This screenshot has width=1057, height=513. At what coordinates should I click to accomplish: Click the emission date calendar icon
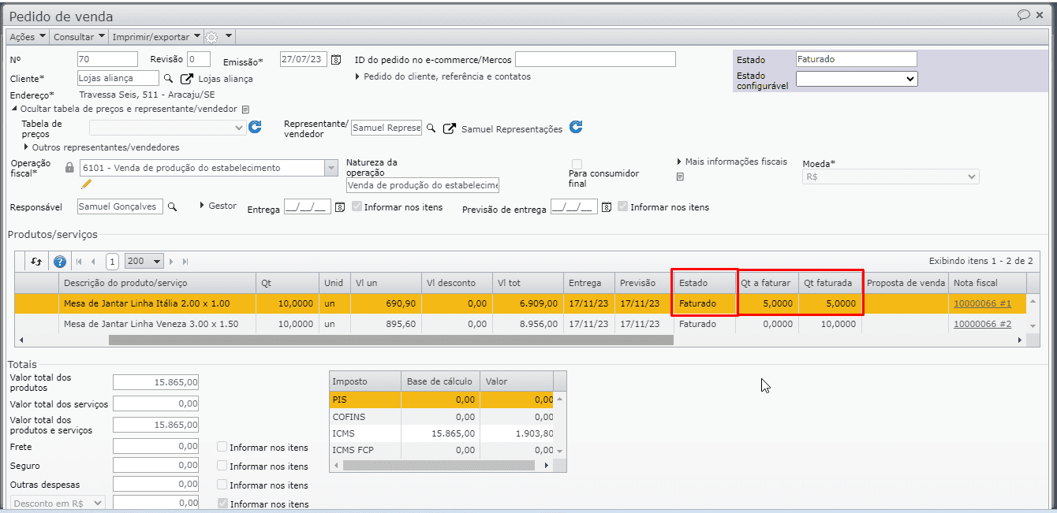click(x=336, y=60)
